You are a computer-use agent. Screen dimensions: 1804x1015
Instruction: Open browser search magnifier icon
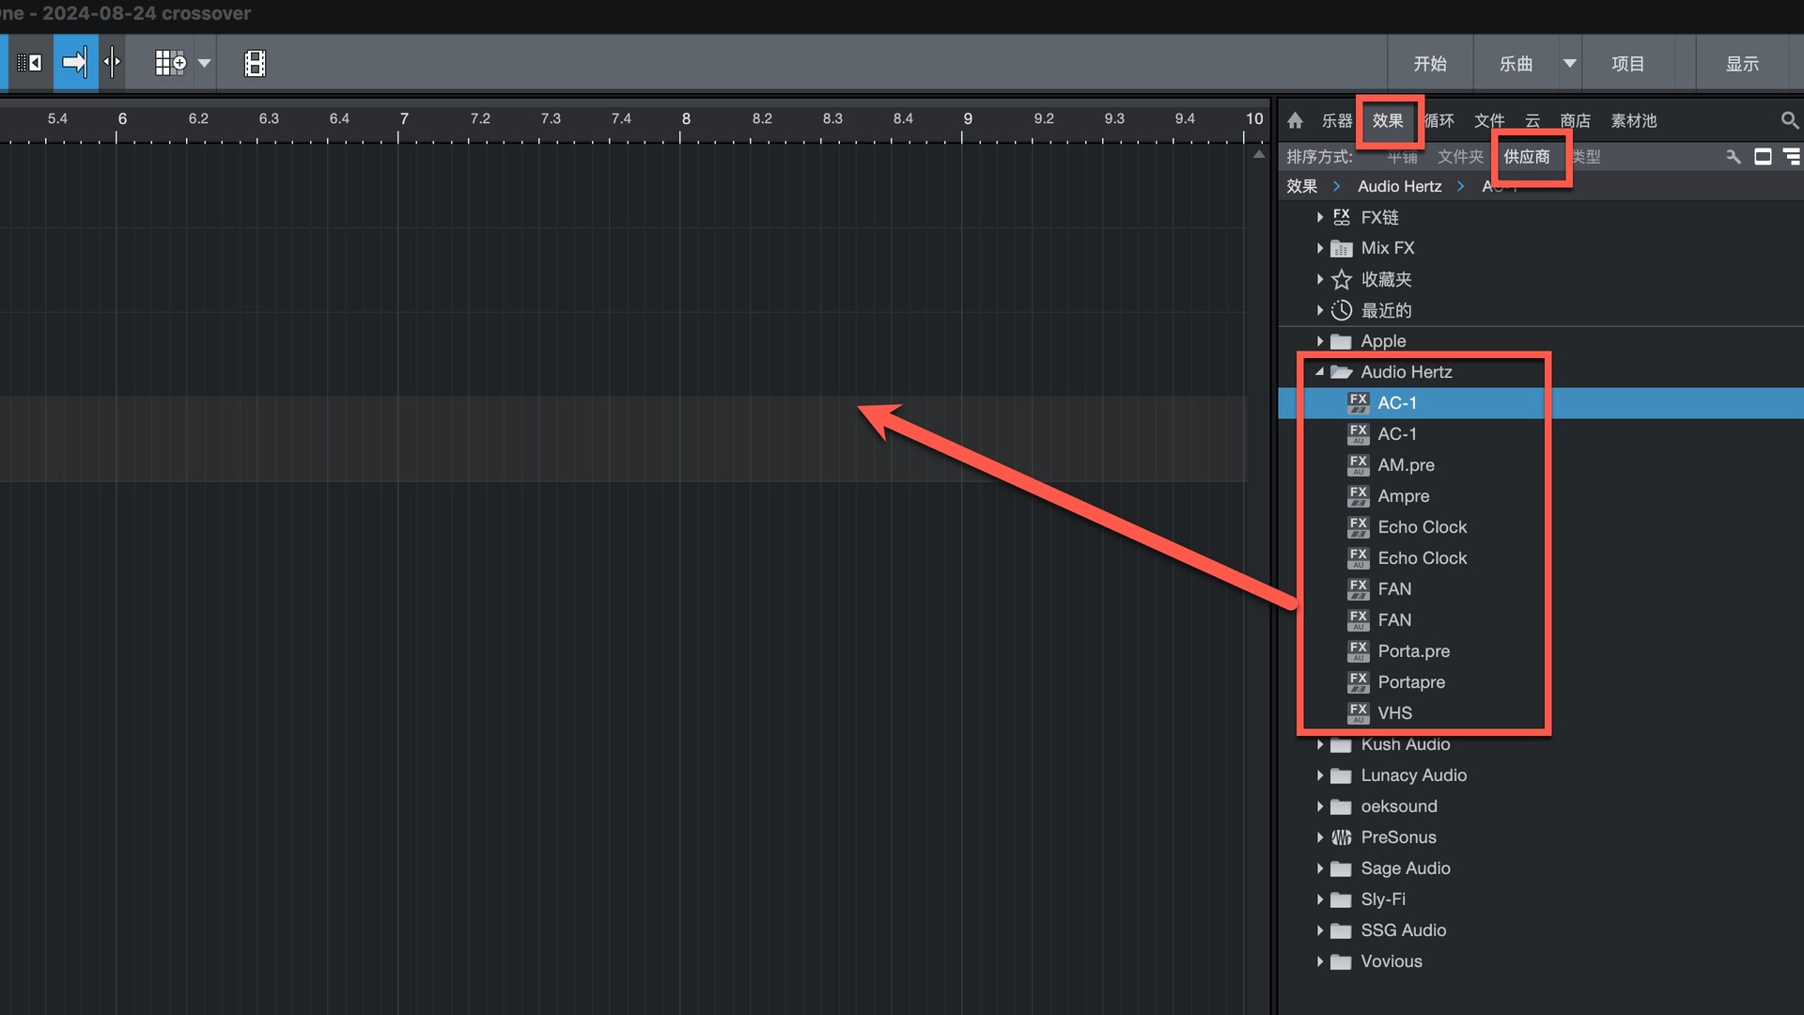click(1789, 120)
